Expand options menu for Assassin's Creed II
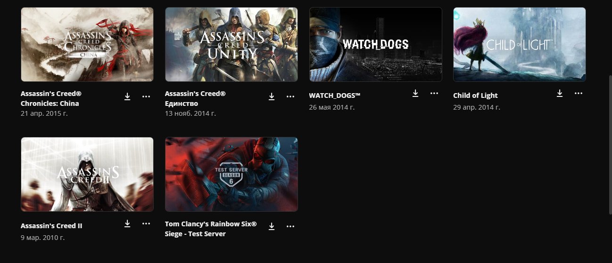 click(x=146, y=223)
